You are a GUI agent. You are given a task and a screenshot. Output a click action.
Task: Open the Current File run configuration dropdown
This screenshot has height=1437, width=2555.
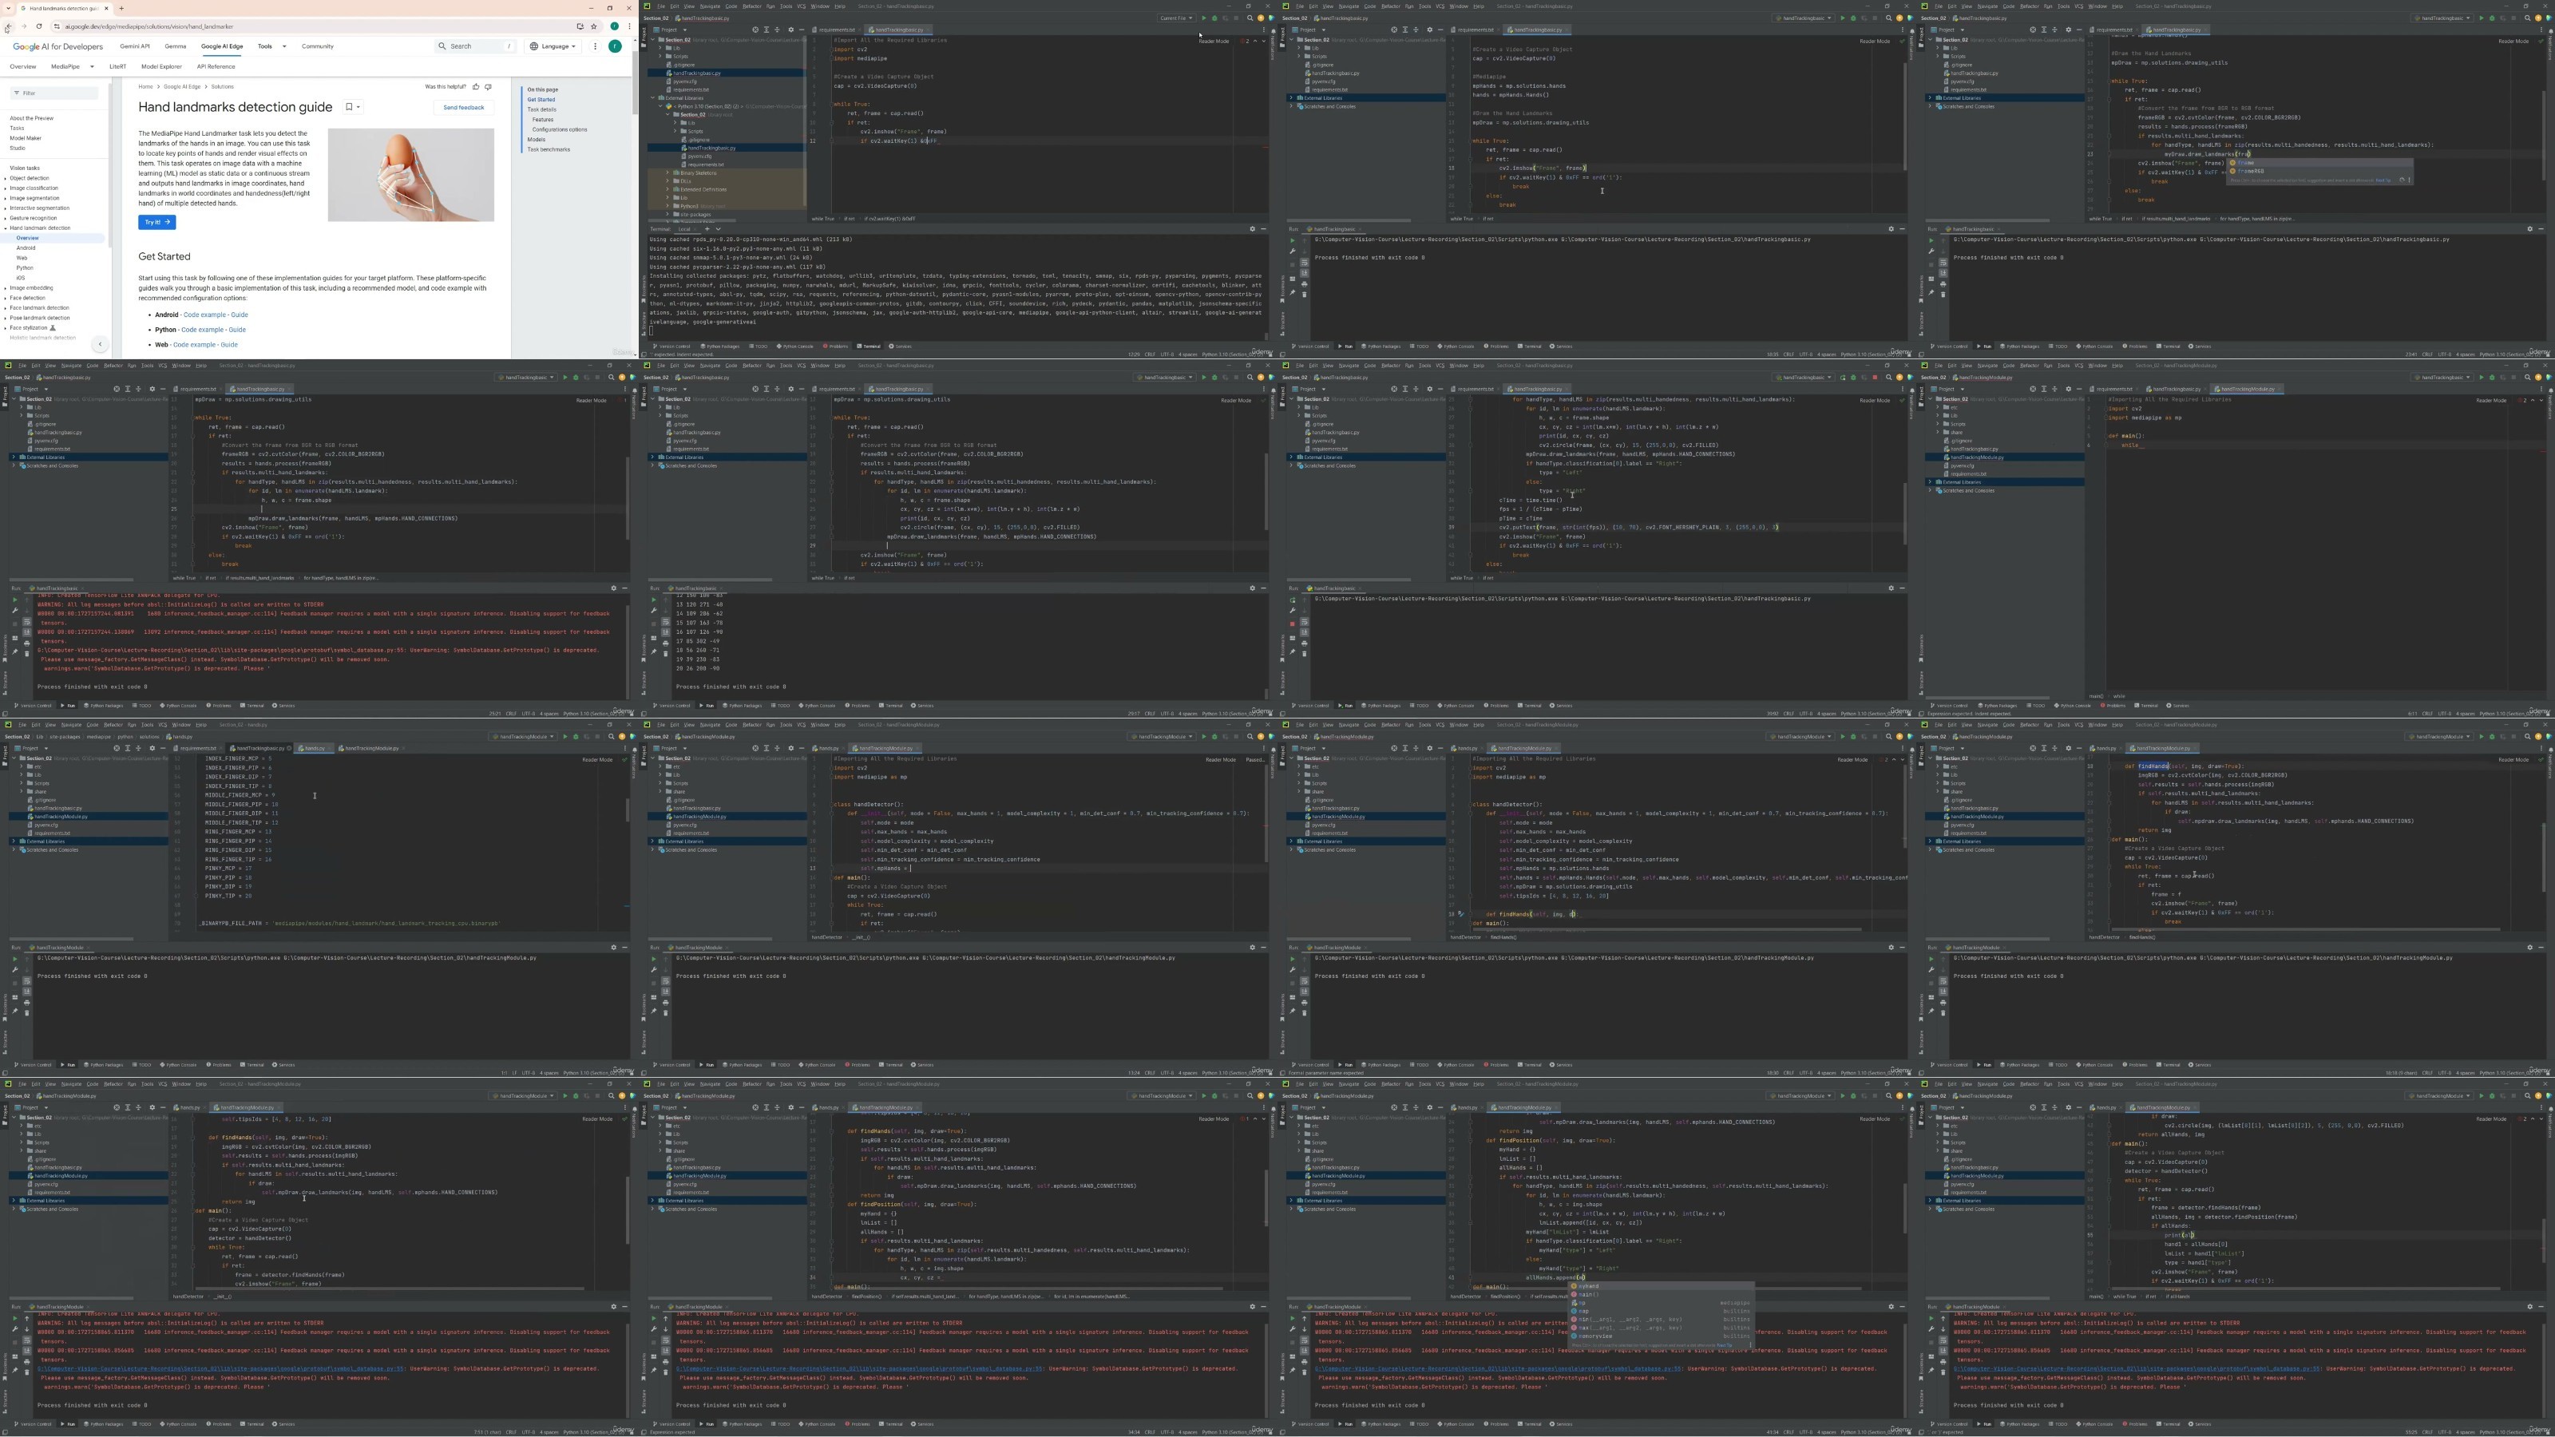point(1176,18)
